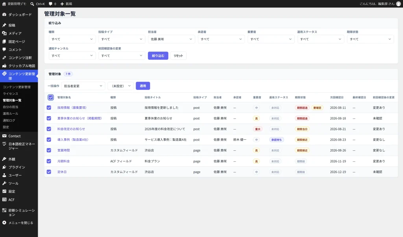Open the 期限状態 filter dropdown
The width and height of the screenshot is (403, 237).
370,39
